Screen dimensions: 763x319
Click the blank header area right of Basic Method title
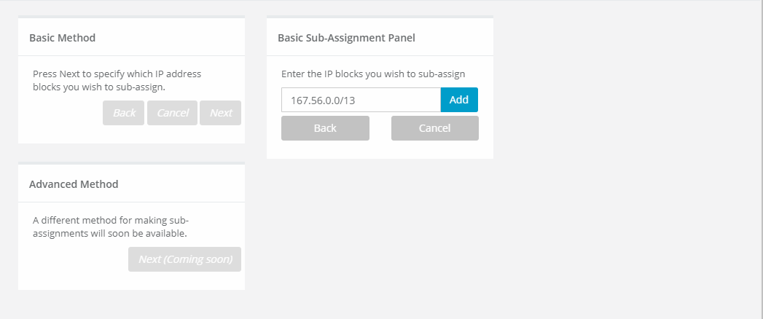point(169,37)
